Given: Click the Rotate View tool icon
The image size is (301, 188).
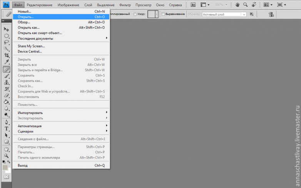Looking at the screenshot, I should (254, 5).
